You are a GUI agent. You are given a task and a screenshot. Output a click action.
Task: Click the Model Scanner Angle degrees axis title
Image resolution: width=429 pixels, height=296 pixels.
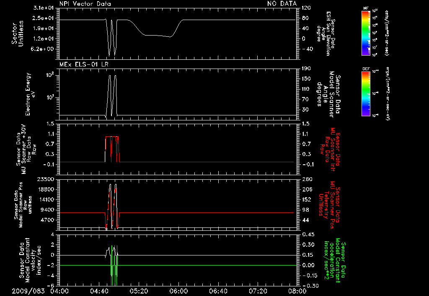point(328,94)
